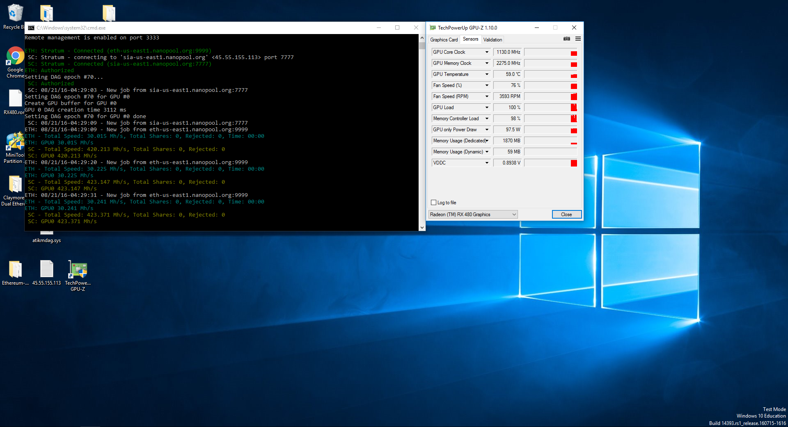Expand the GPU Temperature sensor dropdown
788x427 pixels.
pos(487,74)
